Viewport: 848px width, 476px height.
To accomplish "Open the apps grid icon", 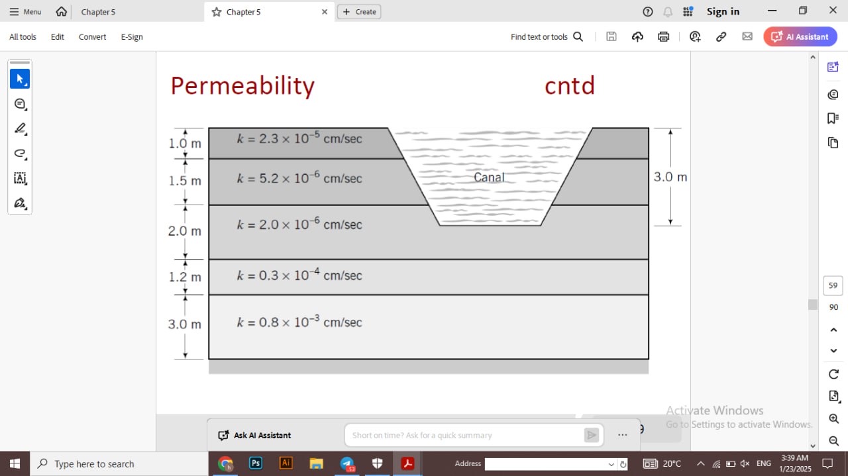I will (x=688, y=12).
